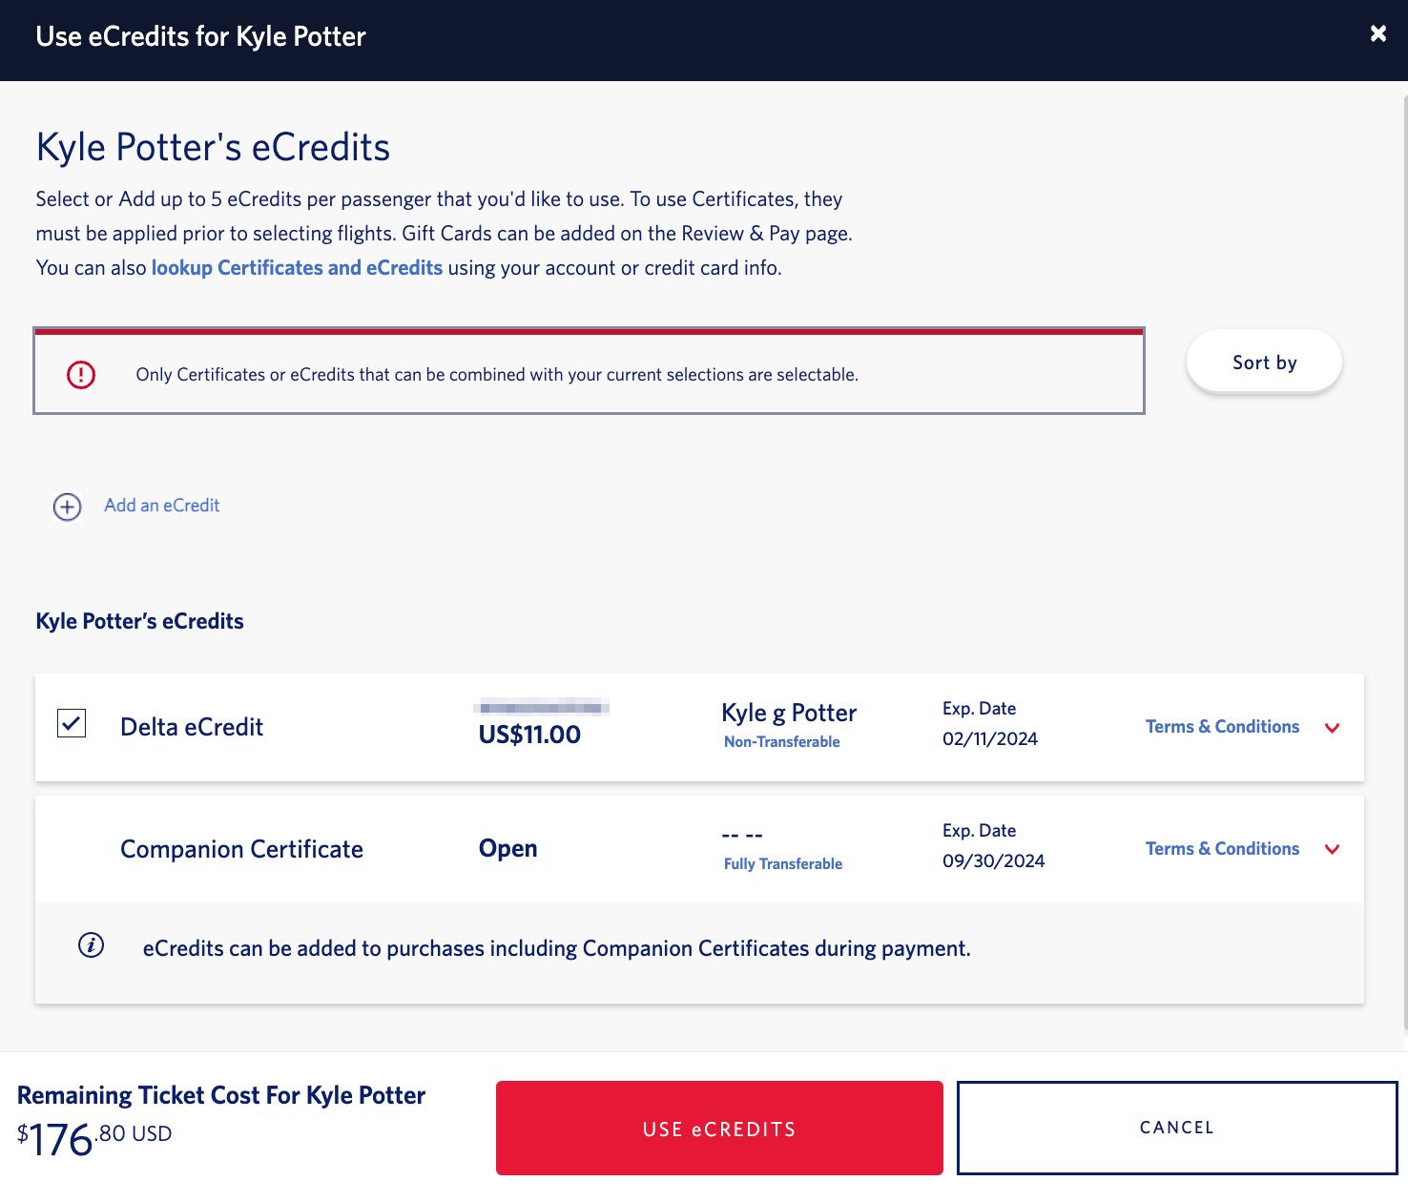Click the CANCEL button
Screen dimensions: 1408x1202
pos(1176,1127)
